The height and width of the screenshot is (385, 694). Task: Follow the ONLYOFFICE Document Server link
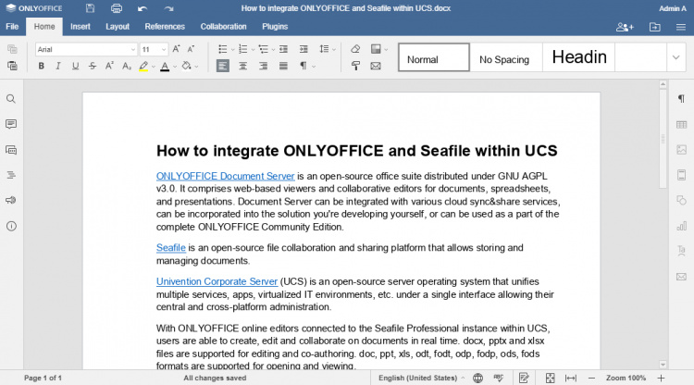pos(225,176)
